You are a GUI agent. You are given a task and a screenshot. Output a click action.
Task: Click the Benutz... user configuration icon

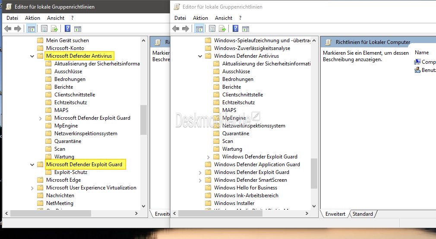[x=417, y=70]
